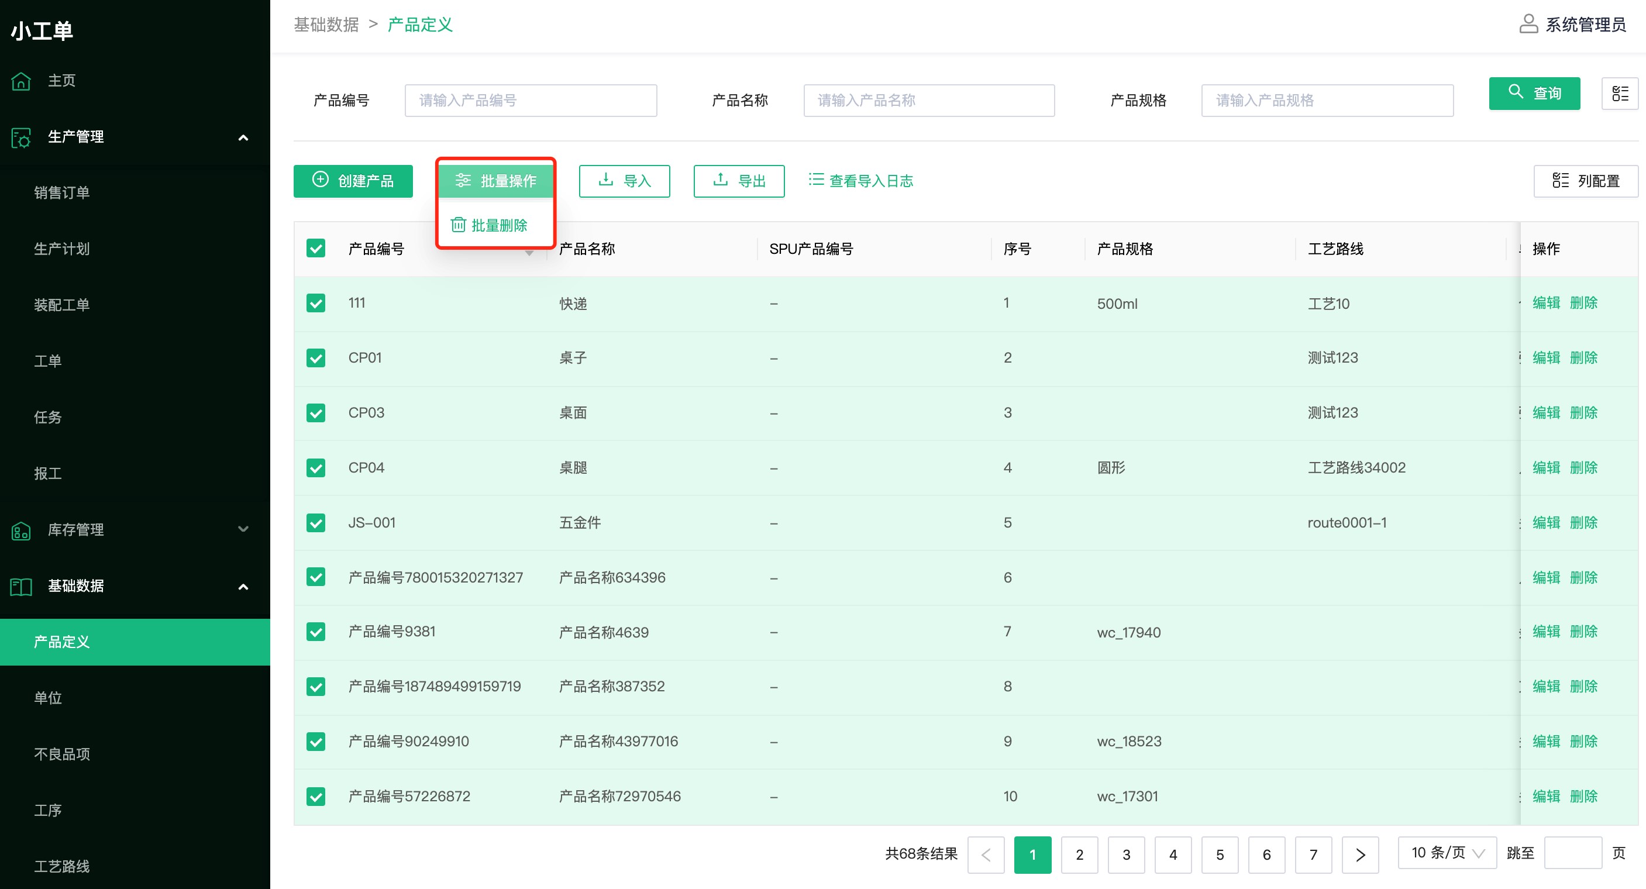Click the 导入 button
The image size is (1646, 889).
click(x=624, y=181)
